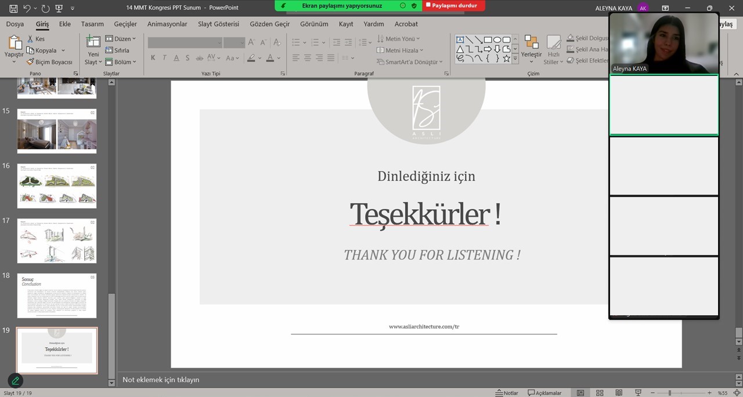The height and width of the screenshot is (397, 743).
Task: Click the Şekil Efektleri button
Action: [587, 60]
